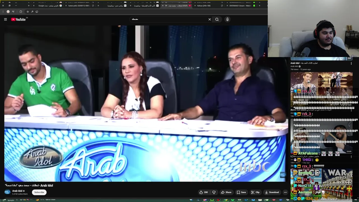The height and width of the screenshot is (202, 359).
Task: Switch to the hatem.edit2 browser tab
Action: tap(79, 6)
